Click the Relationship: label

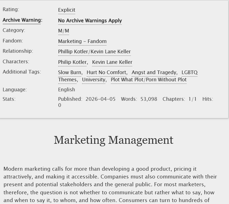18,51
